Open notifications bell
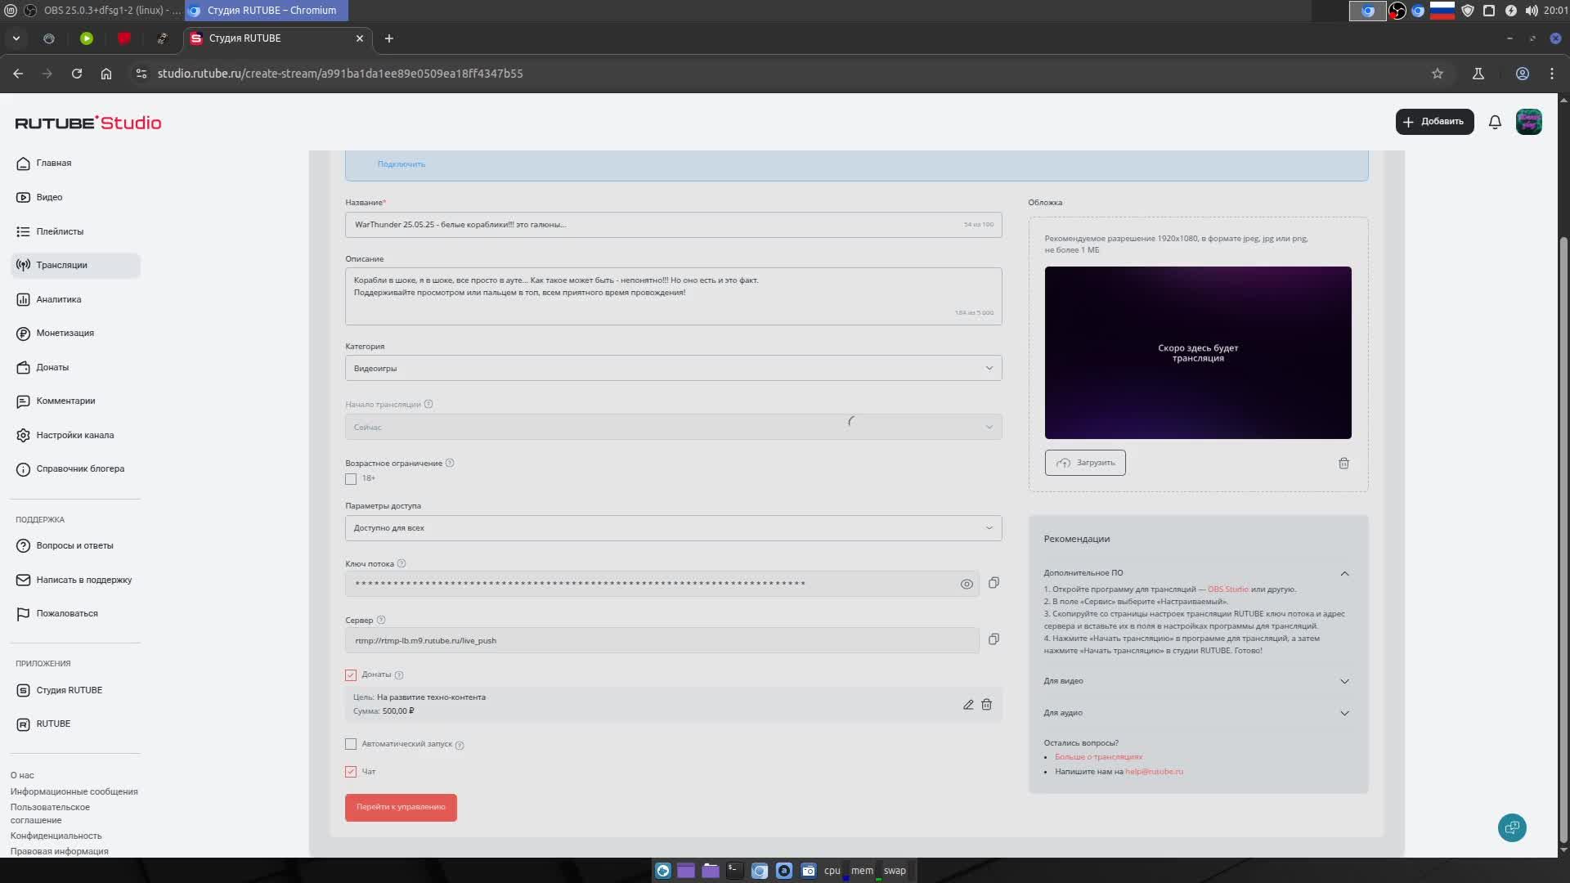The width and height of the screenshot is (1570, 883). click(1495, 122)
